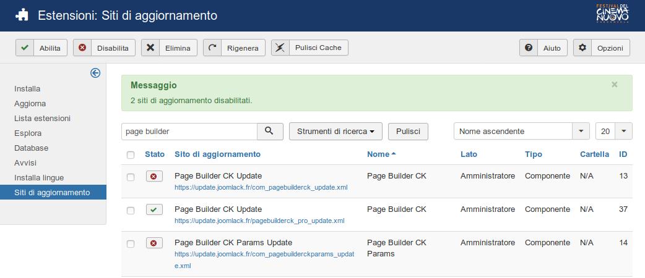Image resolution: width=645 pixels, height=278 pixels.
Task: Click the Page Builder CK Params name cell
Action: tap(397, 248)
